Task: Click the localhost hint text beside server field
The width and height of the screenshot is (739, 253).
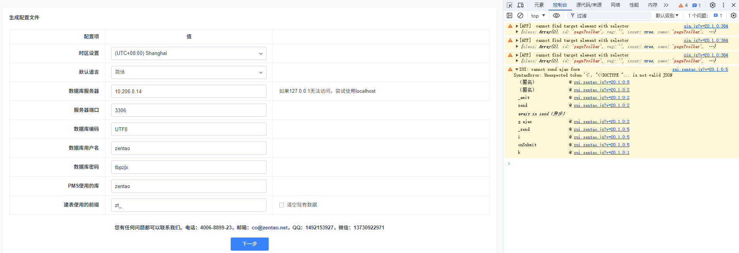Action: 327,91
